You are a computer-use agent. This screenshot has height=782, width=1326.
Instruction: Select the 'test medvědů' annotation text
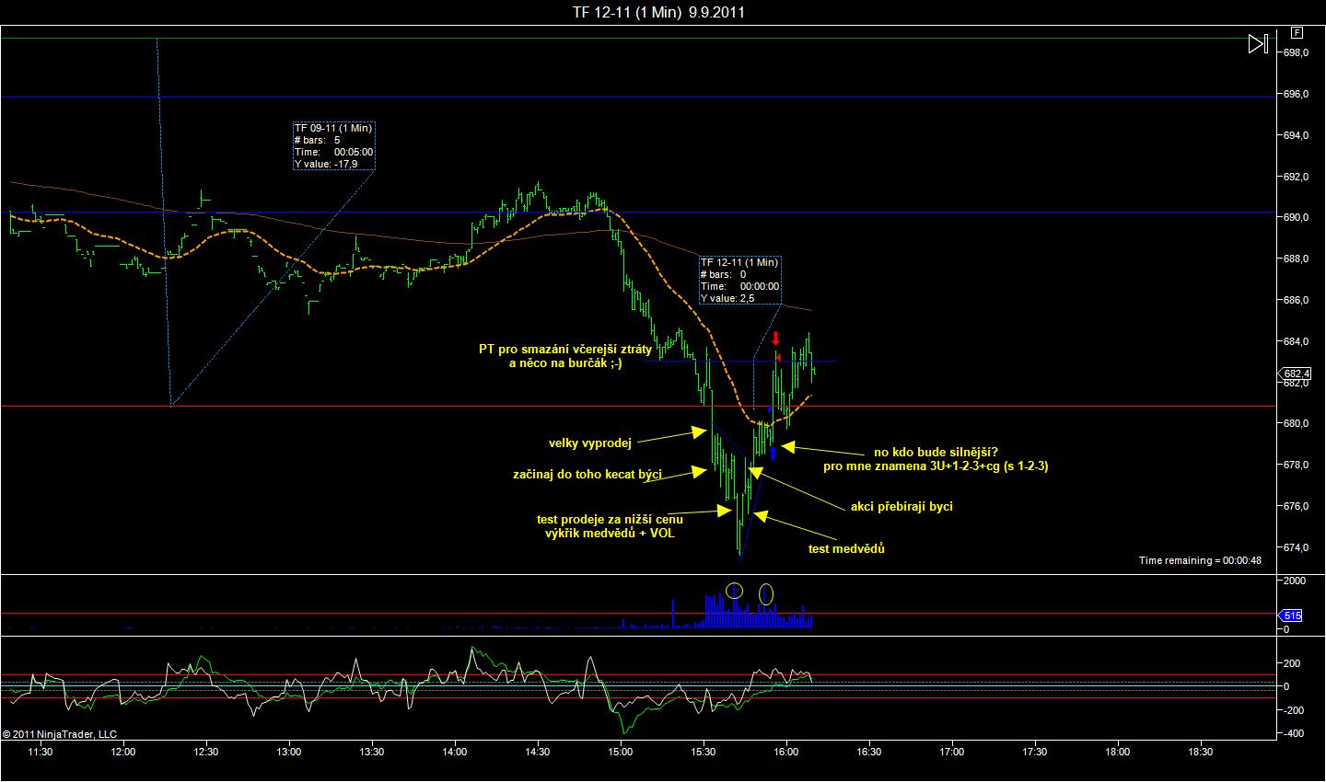pos(846,550)
